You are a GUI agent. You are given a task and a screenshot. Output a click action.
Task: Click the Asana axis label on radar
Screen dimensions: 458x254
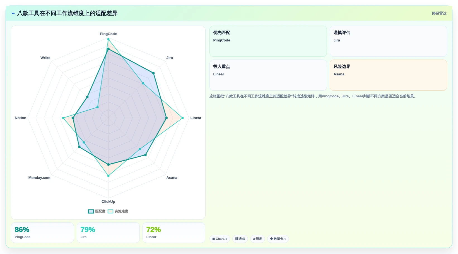pos(172,178)
